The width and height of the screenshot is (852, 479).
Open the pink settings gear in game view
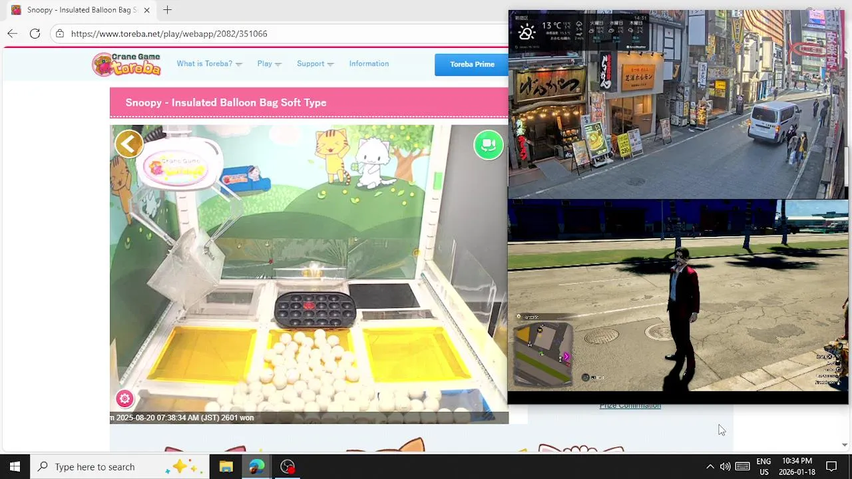tap(124, 399)
